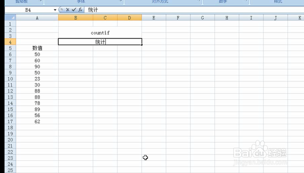Select column G header
This screenshot has width=304, height=173.
coord(203,18)
